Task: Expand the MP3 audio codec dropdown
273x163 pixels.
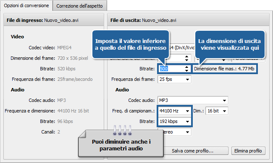Action: [193, 100]
